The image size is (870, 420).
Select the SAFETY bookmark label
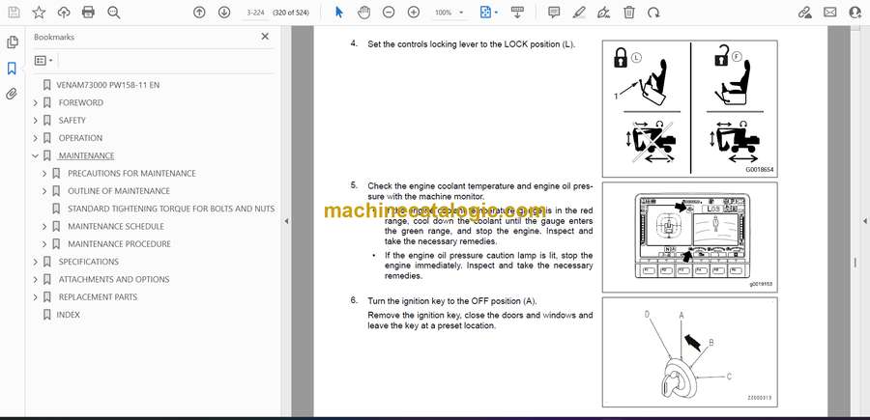72,121
